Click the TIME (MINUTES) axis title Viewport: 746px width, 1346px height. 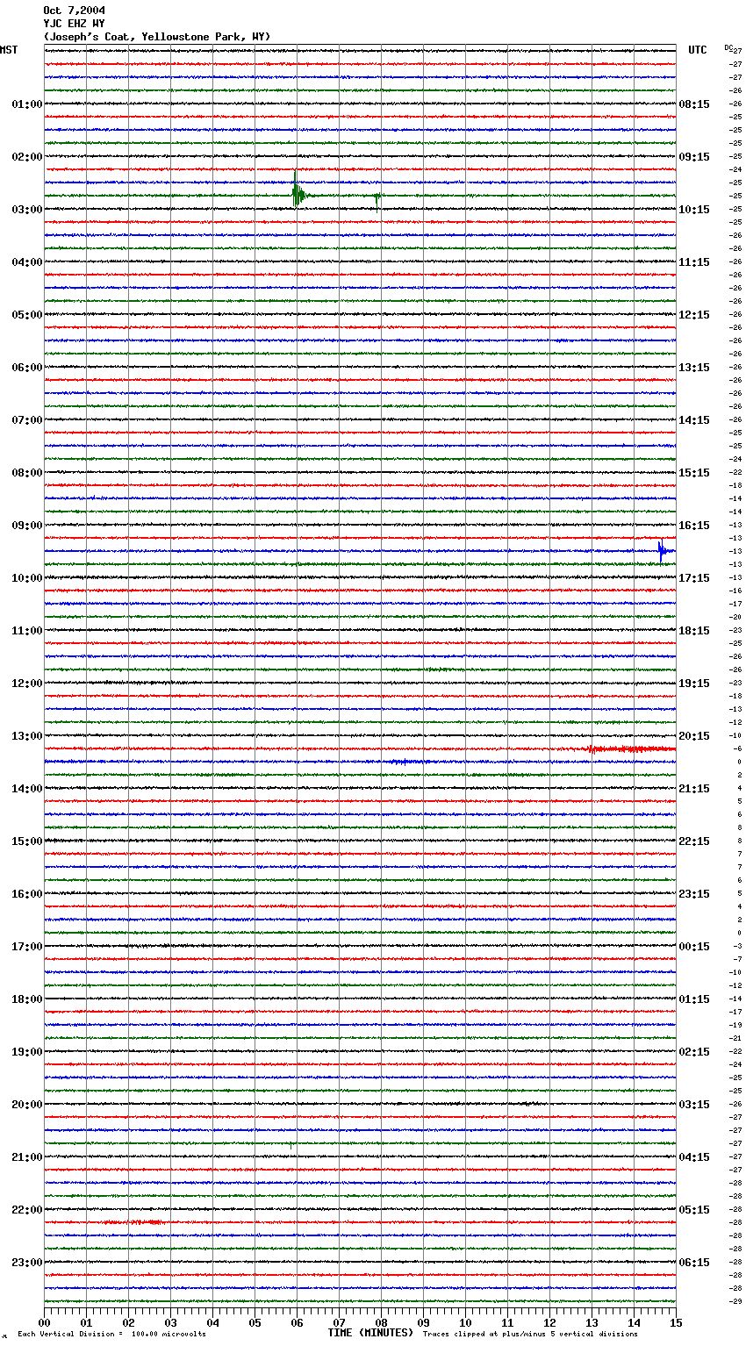370,1333
